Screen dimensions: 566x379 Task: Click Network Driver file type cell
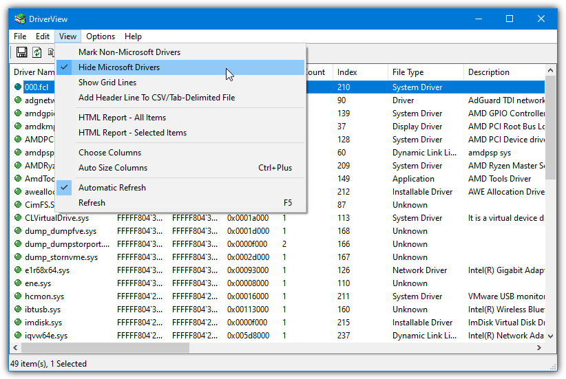(419, 270)
